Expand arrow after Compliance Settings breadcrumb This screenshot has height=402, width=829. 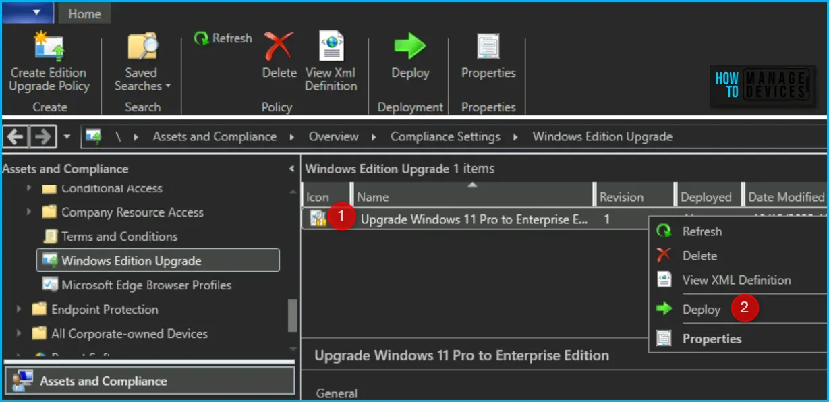[517, 137]
